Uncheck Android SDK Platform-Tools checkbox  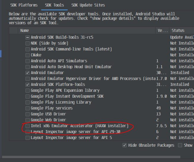point(28,85)
